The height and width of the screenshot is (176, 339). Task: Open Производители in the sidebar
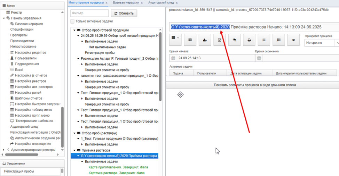[x=22, y=41]
